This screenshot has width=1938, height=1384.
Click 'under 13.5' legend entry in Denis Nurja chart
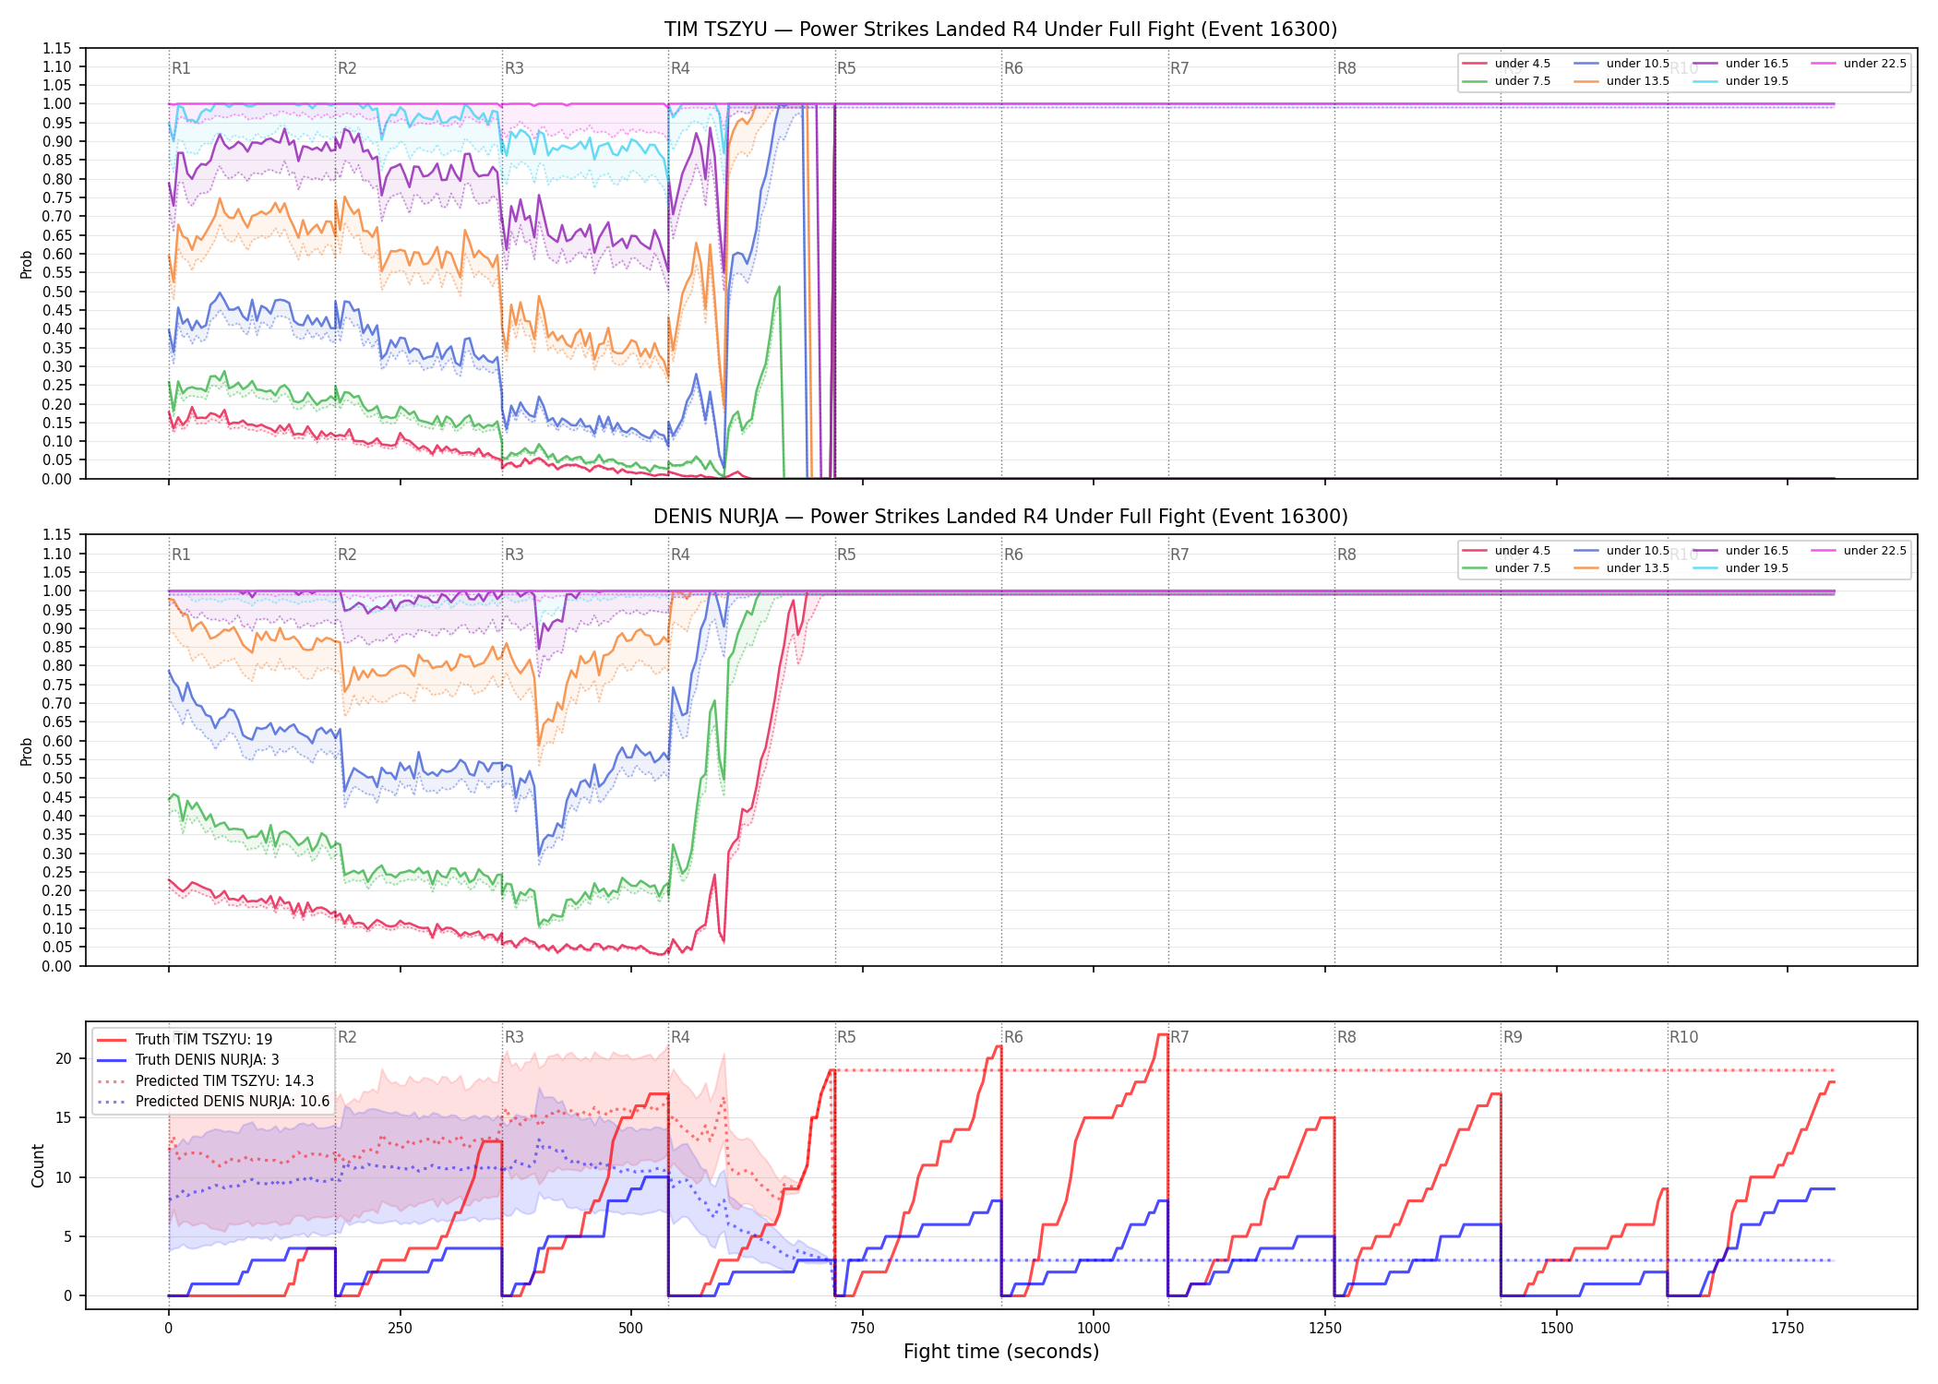(1621, 568)
